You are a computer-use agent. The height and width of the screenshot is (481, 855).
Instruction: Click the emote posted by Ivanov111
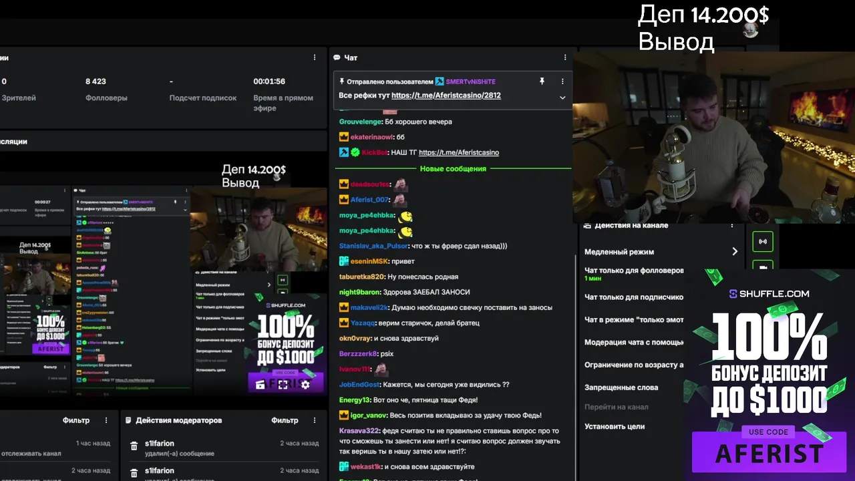click(381, 369)
